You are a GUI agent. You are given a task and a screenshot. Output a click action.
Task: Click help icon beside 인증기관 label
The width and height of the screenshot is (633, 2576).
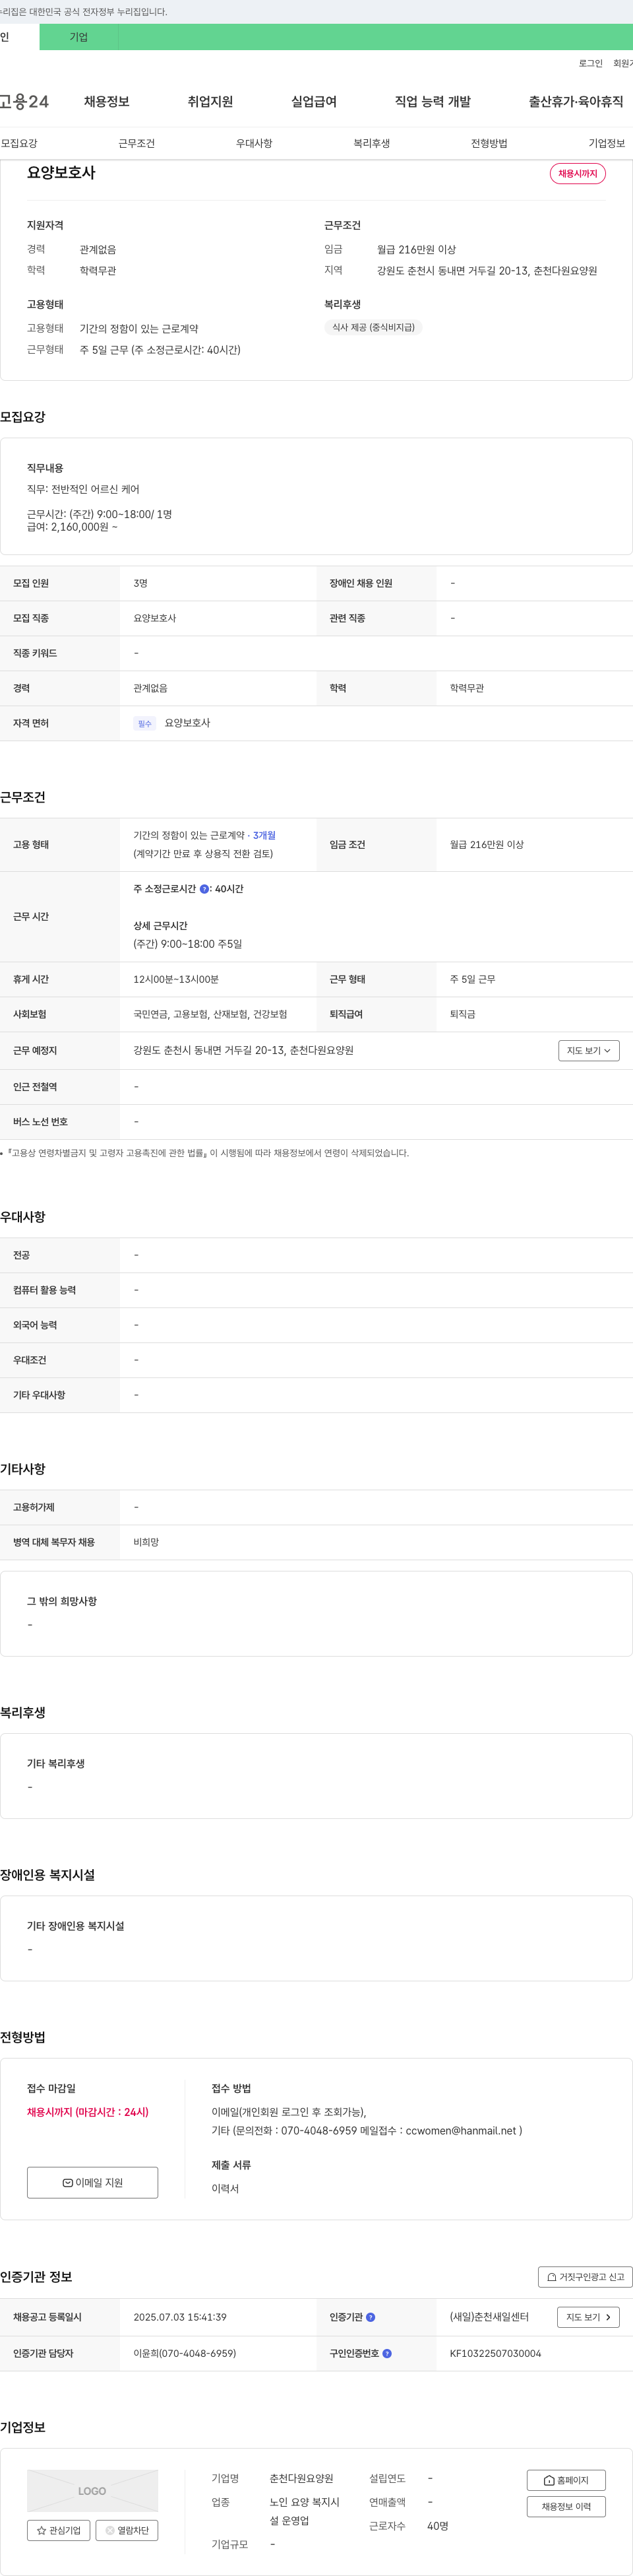point(371,2317)
